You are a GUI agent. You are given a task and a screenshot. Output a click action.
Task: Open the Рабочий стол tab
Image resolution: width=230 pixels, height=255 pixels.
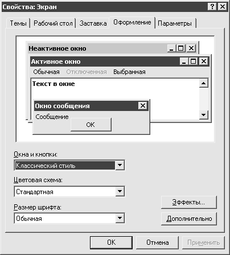53,23
